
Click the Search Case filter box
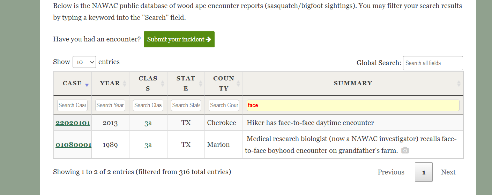(73, 105)
